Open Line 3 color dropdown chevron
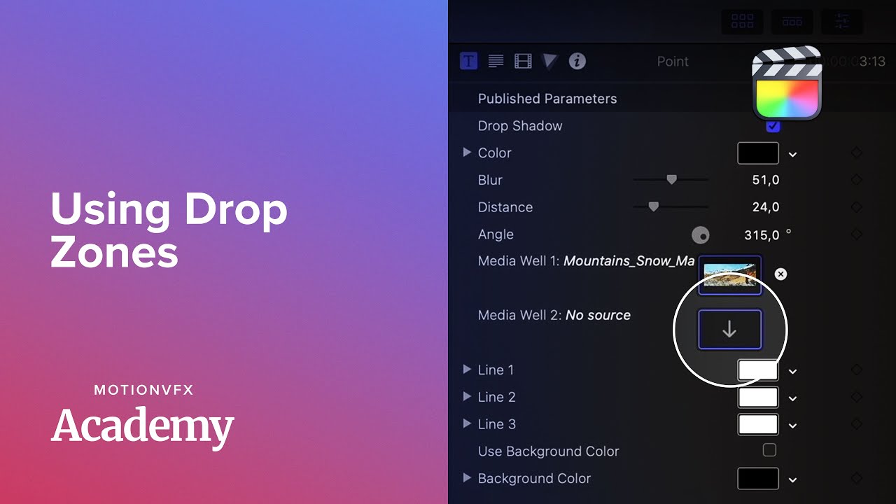896x504 pixels. [x=793, y=426]
